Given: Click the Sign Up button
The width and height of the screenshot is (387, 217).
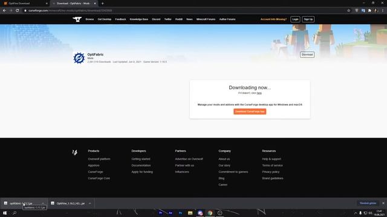Looking at the screenshot, I should click(x=308, y=19).
